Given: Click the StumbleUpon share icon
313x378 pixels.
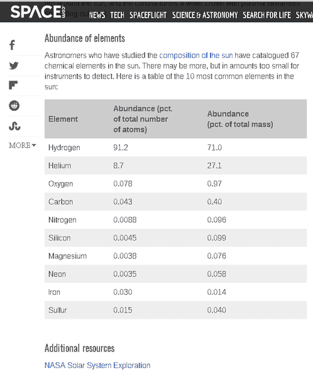Looking at the screenshot, I should (14, 126).
